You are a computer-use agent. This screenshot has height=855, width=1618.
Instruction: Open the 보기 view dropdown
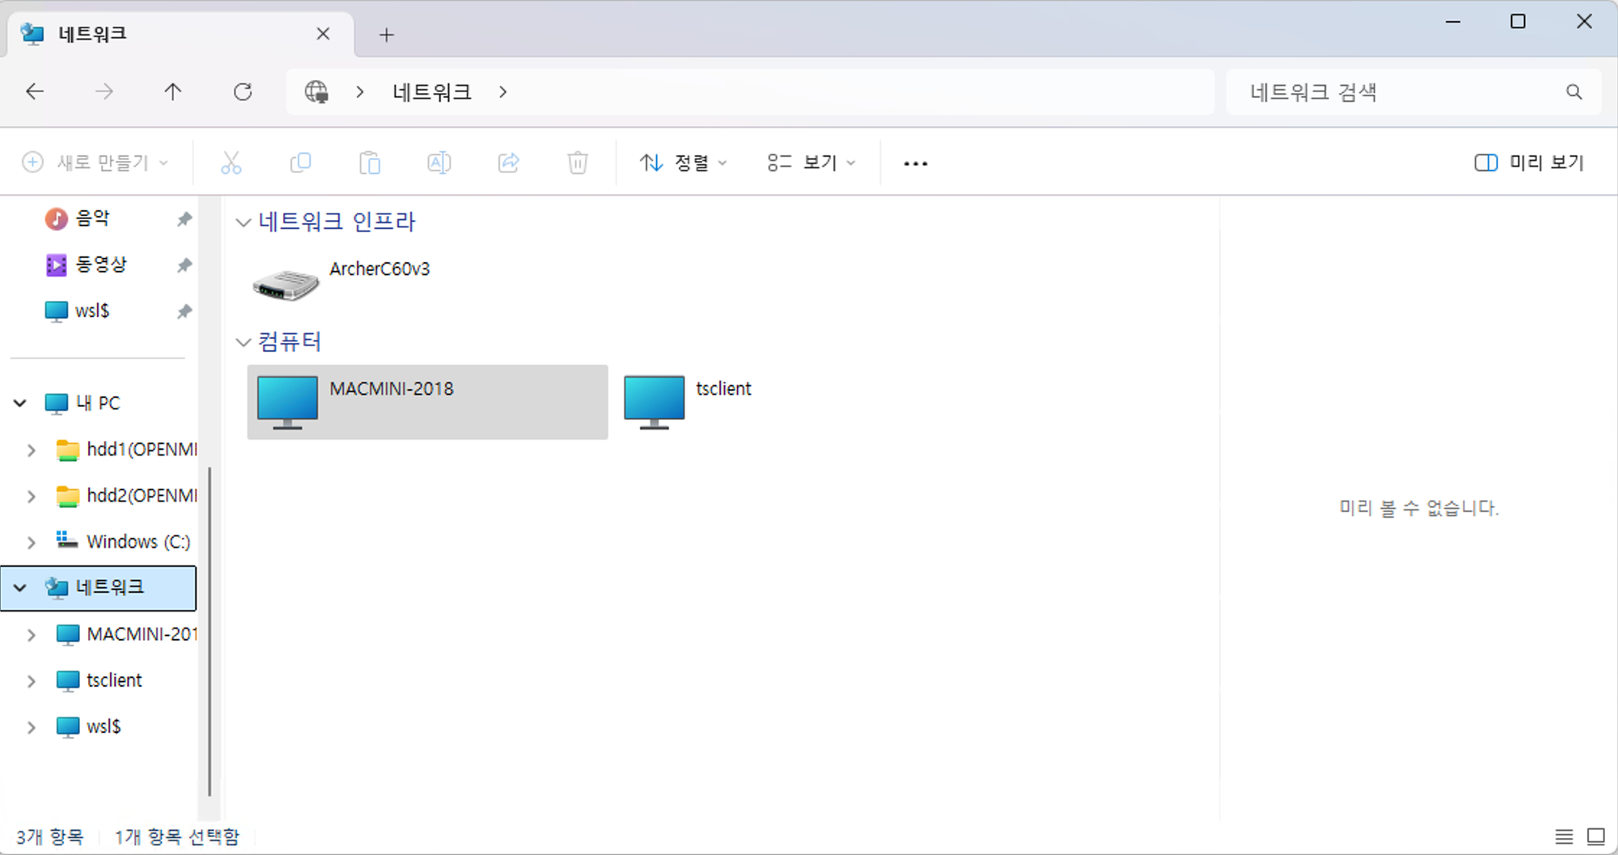pos(811,163)
